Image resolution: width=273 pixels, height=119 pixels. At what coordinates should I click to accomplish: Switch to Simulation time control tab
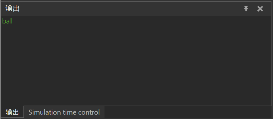point(64,112)
